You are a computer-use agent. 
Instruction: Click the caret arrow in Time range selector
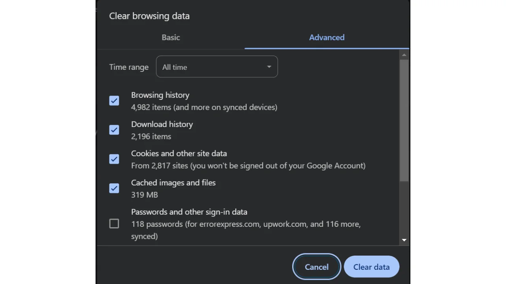click(269, 67)
